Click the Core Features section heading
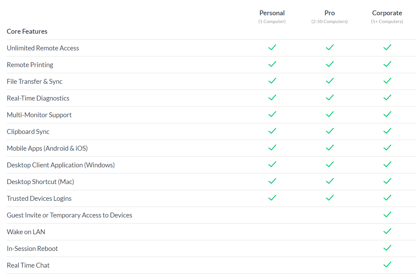 click(27, 31)
